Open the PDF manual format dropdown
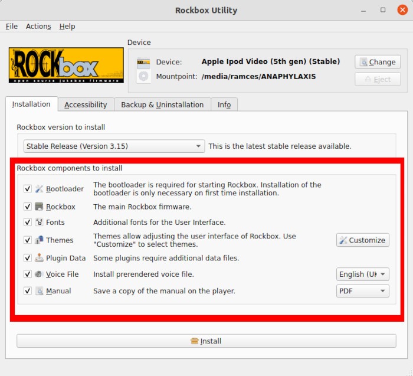Image resolution: width=413 pixels, height=376 pixels. (362, 291)
